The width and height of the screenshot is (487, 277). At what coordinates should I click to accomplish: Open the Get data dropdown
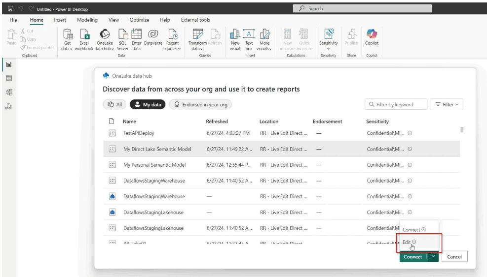[x=67, y=49]
